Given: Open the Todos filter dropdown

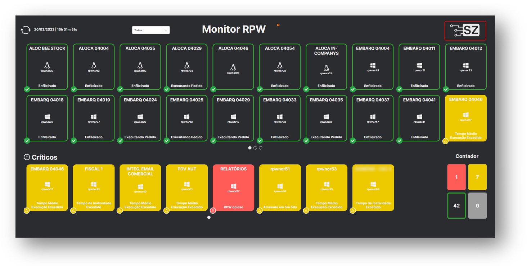Looking at the screenshot, I should pyautogui.click(x=148, y=30).
